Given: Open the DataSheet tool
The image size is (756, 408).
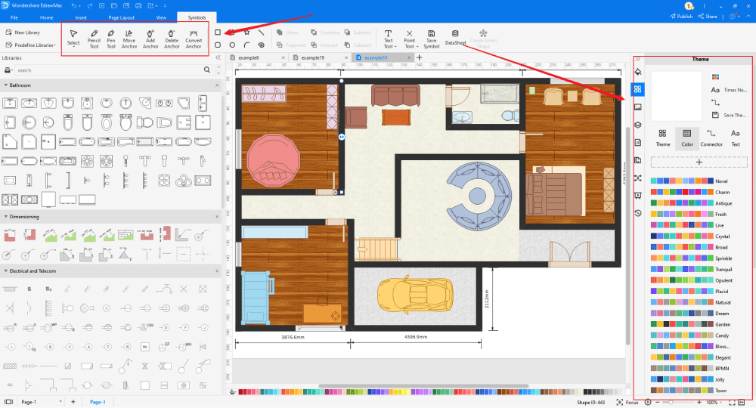Looking at the screenshot, I should [x=455, y=38].
